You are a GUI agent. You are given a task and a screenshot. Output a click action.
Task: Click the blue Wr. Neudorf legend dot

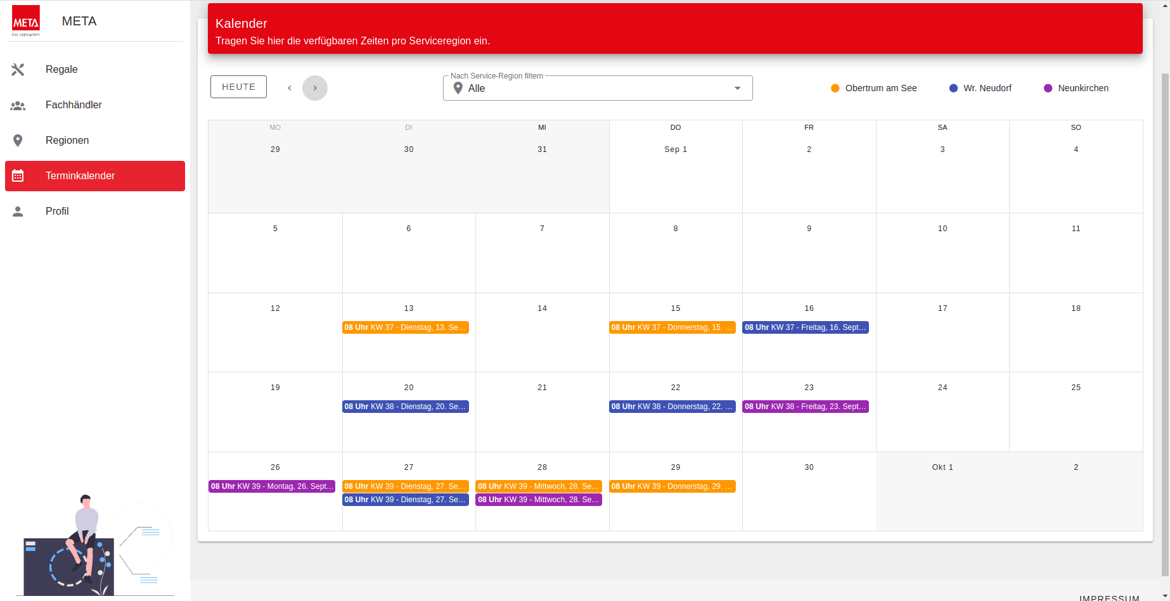click(953, 89)
